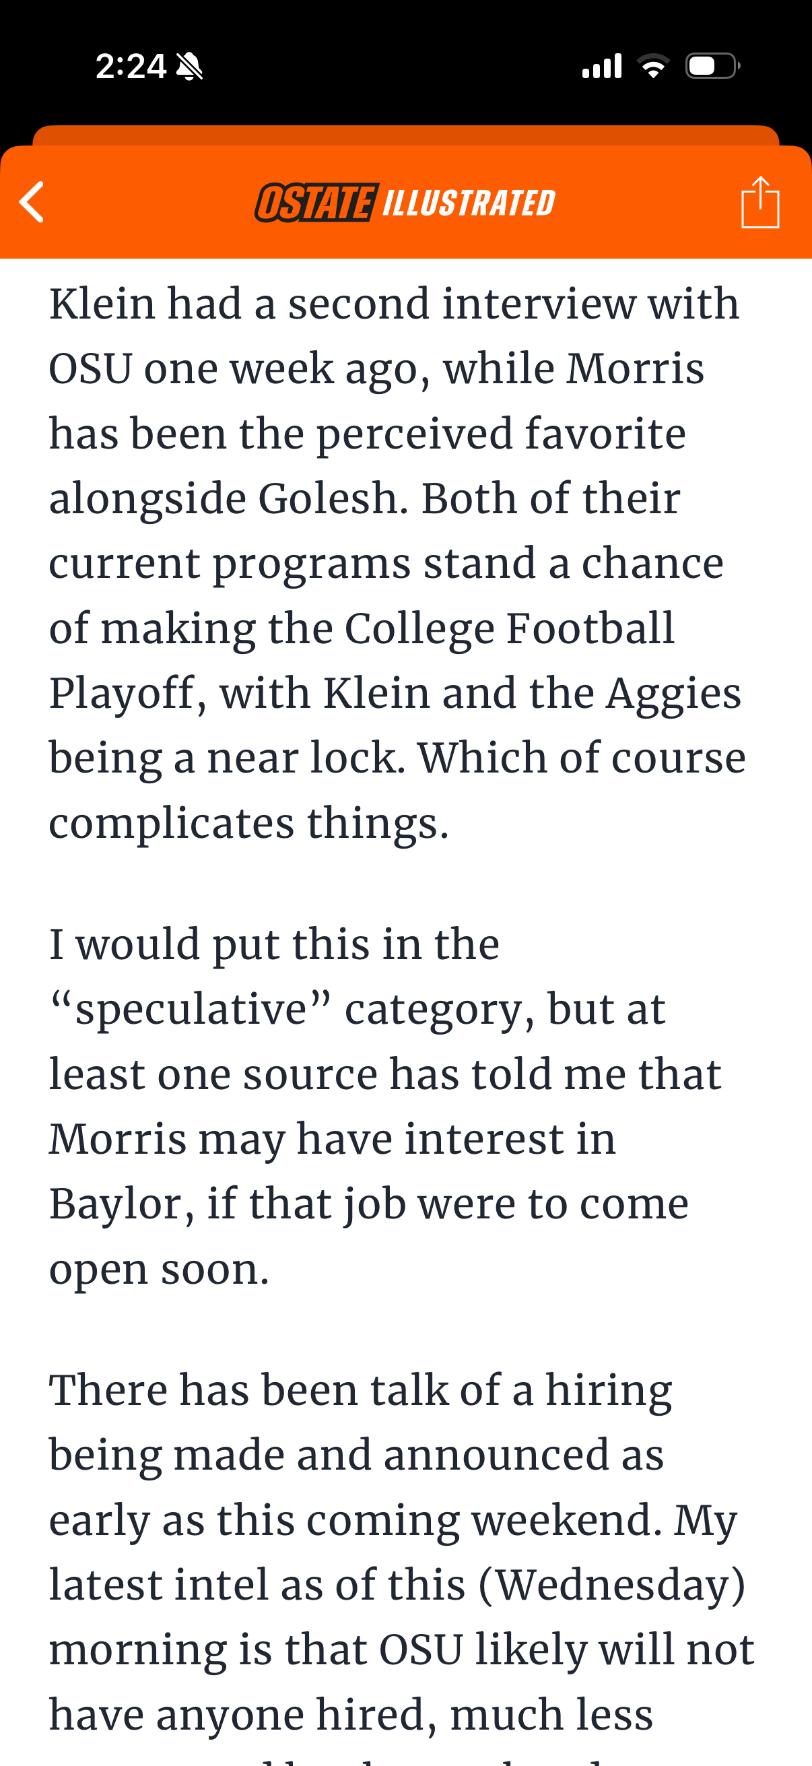Tap the silent mode bell icon
Viewport: 812px width, 1766px height.
(189, 67)
